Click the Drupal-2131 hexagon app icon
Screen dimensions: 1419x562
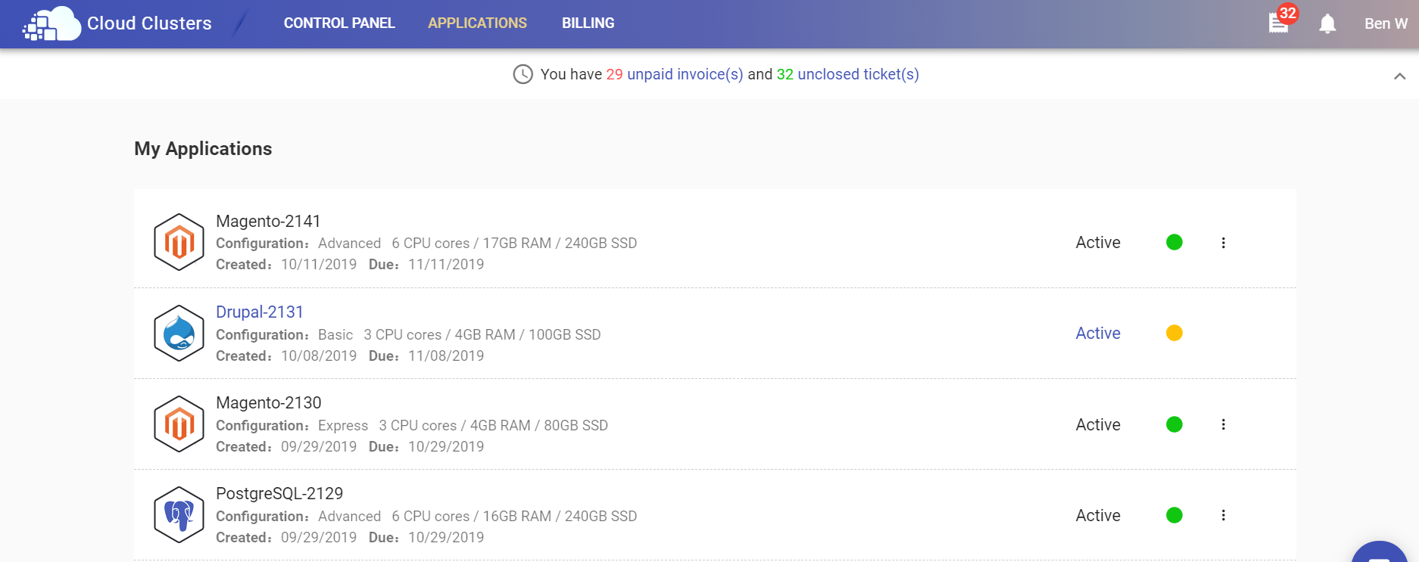(179, 333)
